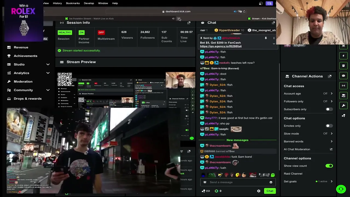Viewport: 350px width, 197px height.
Task: Open the Window menu
Action: point(103,3)
